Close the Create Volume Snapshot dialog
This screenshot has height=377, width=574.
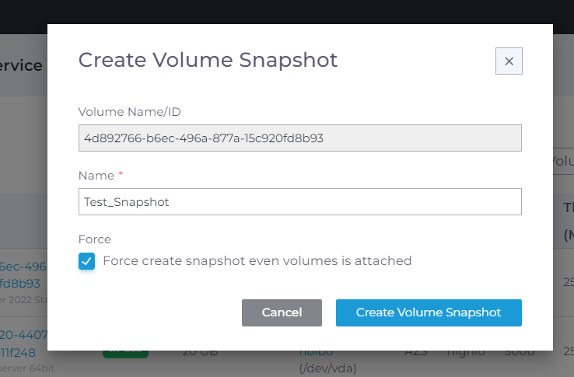[509, 61]
